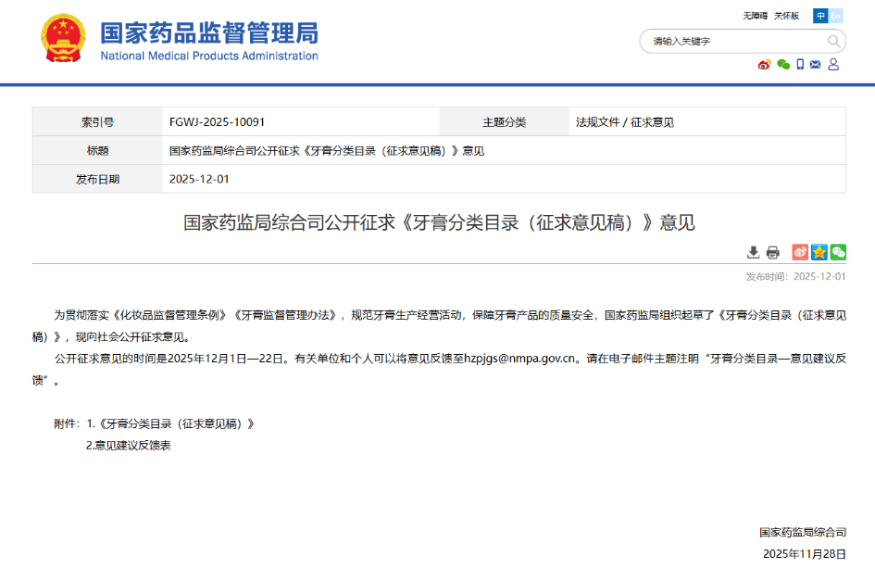Download the article using the download icon
875x581 pixels.
(x=753, y=252)
